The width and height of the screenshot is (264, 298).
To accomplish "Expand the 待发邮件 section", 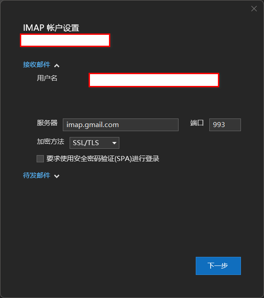I will coord(41,175).
